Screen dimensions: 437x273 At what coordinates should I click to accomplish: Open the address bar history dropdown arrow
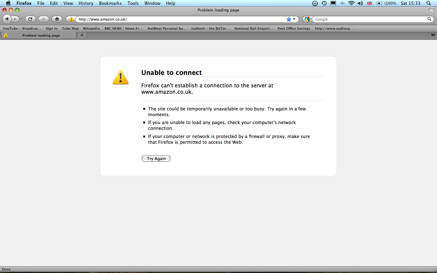tap(294, 19)
